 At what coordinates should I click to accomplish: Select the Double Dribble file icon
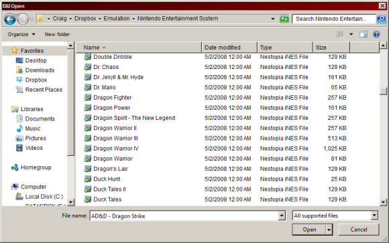[87, 57]
